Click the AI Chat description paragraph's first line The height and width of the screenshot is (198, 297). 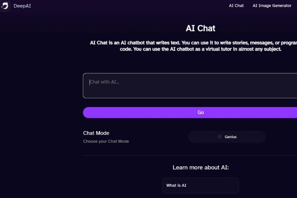point(191,43)
